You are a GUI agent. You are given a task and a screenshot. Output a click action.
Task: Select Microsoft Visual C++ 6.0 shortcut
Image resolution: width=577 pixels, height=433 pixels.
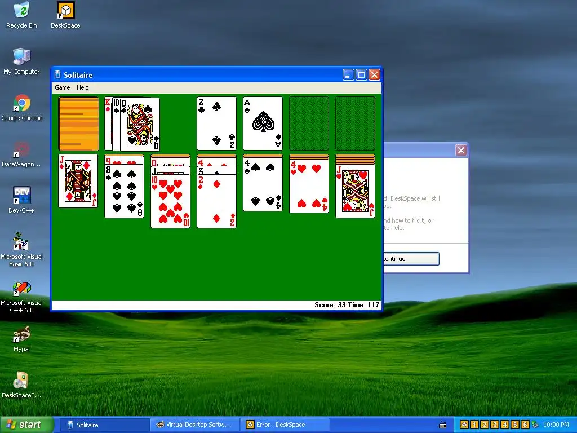click(21, 297)
